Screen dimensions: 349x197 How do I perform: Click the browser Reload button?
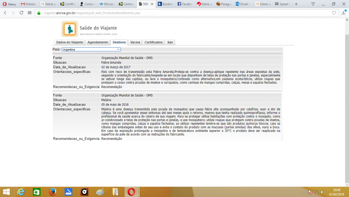21,13
